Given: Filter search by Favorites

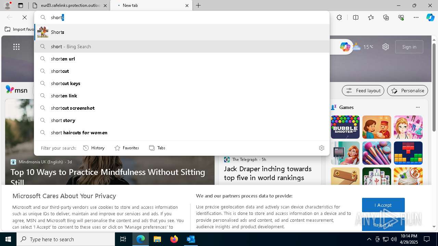Looking at the screenshot, I should pos(127,148).
